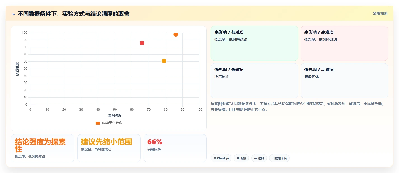Select the 低影响 / 低难度 quadrant card
This screenshot has width=399, height=173.
click(254, 81)
